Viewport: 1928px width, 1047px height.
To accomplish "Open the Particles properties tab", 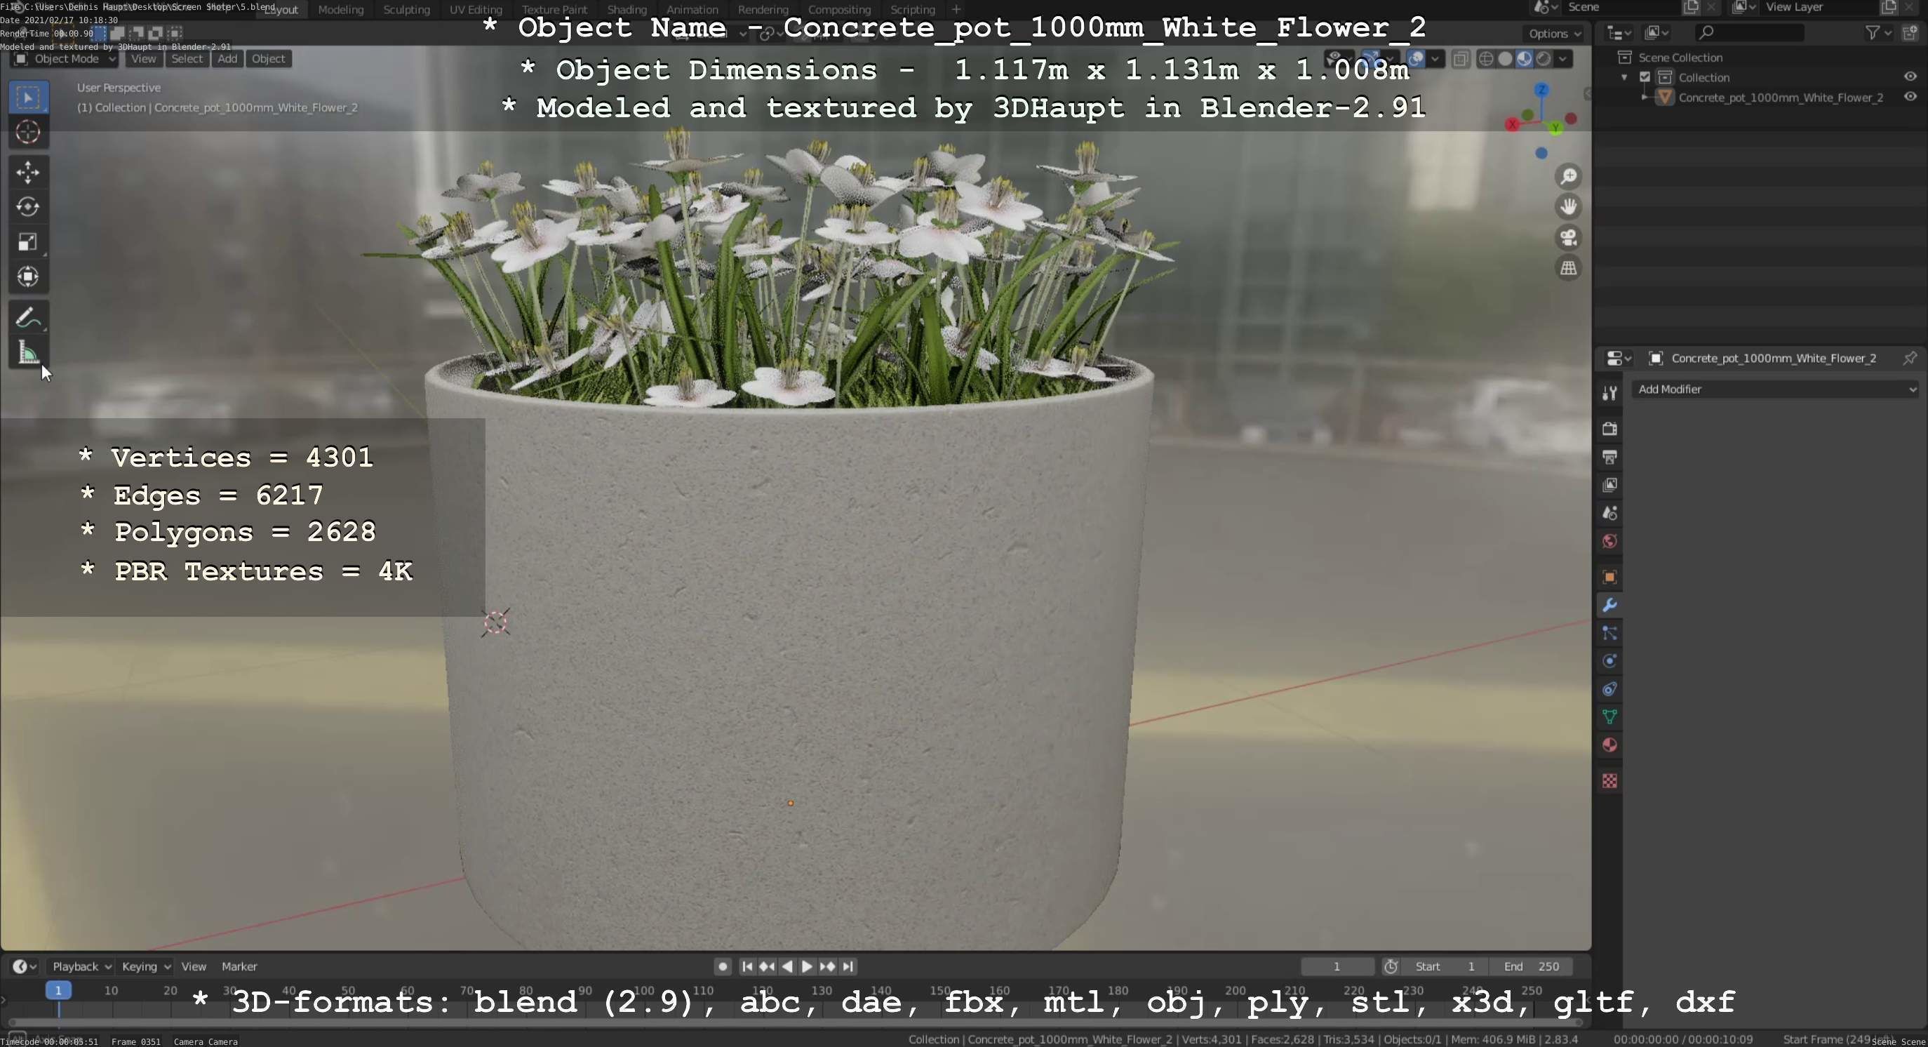I will [1610, 633].
